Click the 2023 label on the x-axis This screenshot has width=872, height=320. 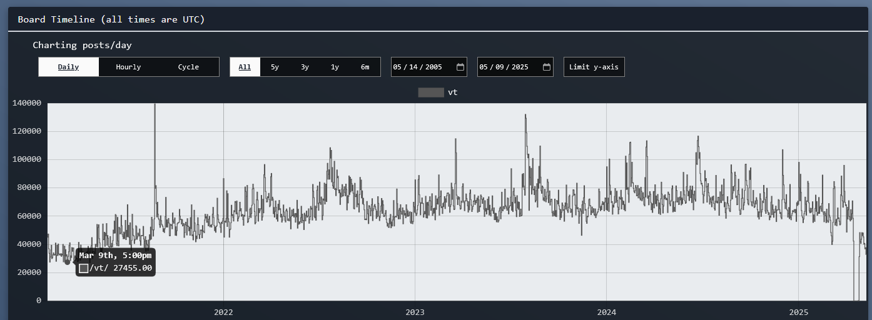415,312
